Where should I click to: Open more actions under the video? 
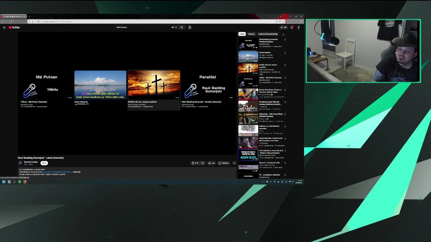234,163
